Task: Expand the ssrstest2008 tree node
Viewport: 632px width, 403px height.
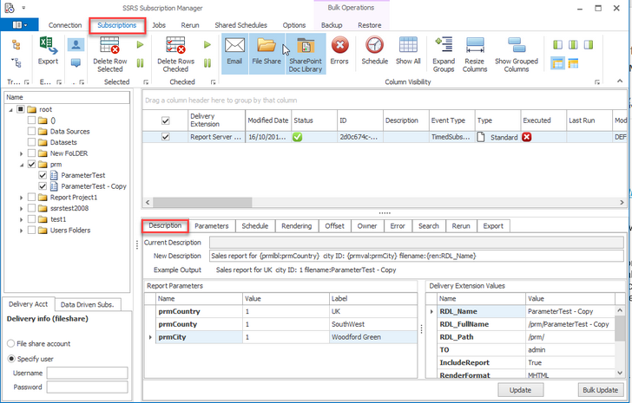Action: tap(22, 208)
